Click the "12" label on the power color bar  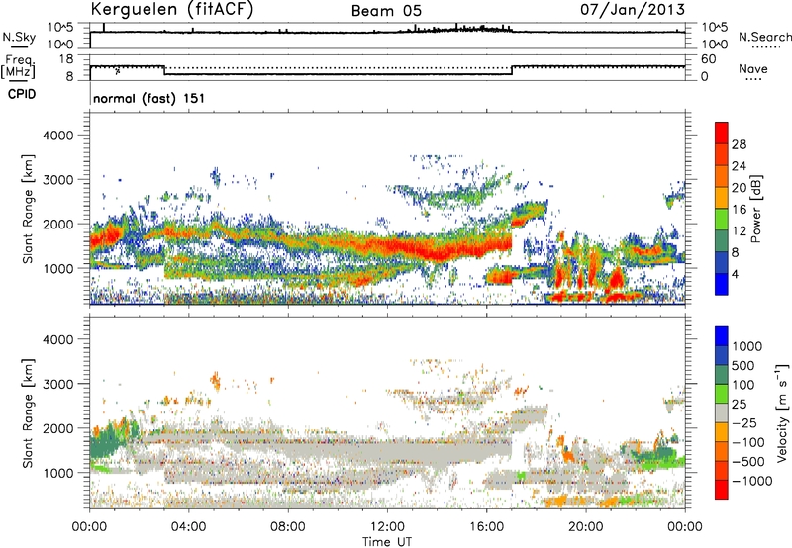pyautogui.click(x=739, y=231)
